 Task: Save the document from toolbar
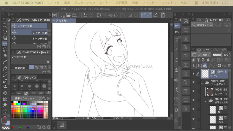pos(74,15)
